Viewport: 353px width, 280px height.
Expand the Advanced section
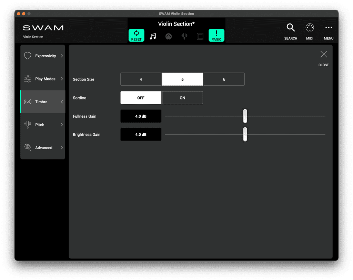[x=42, y=147]
